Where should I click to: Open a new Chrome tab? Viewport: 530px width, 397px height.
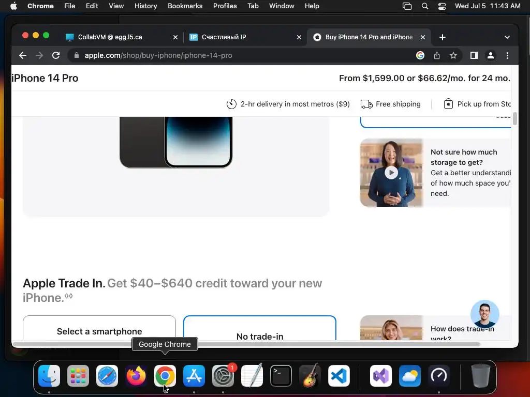(443, 37)
